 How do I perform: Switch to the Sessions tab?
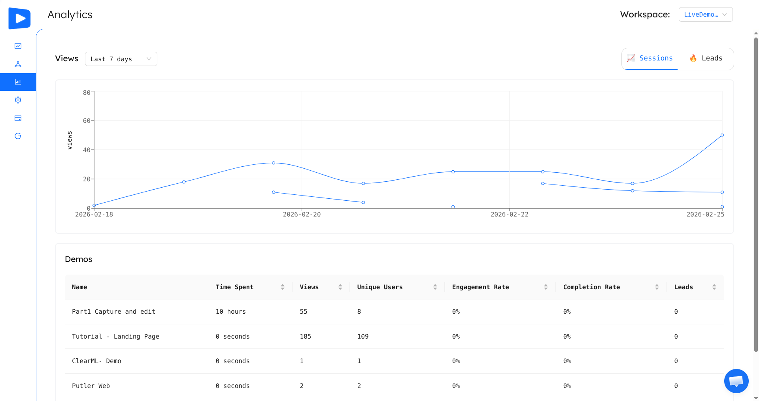click(x=650, y=58)
